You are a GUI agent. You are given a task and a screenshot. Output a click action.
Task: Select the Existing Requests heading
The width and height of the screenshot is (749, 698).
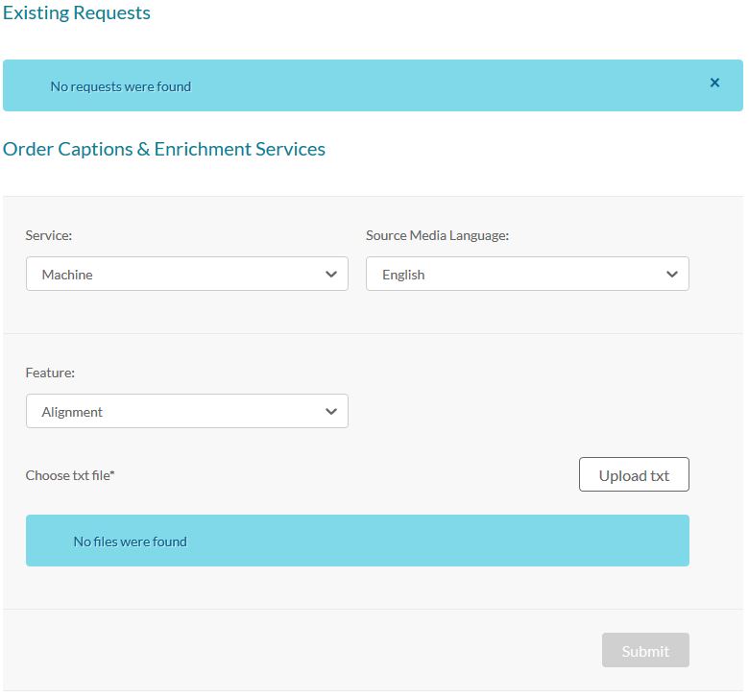[77, 13]
